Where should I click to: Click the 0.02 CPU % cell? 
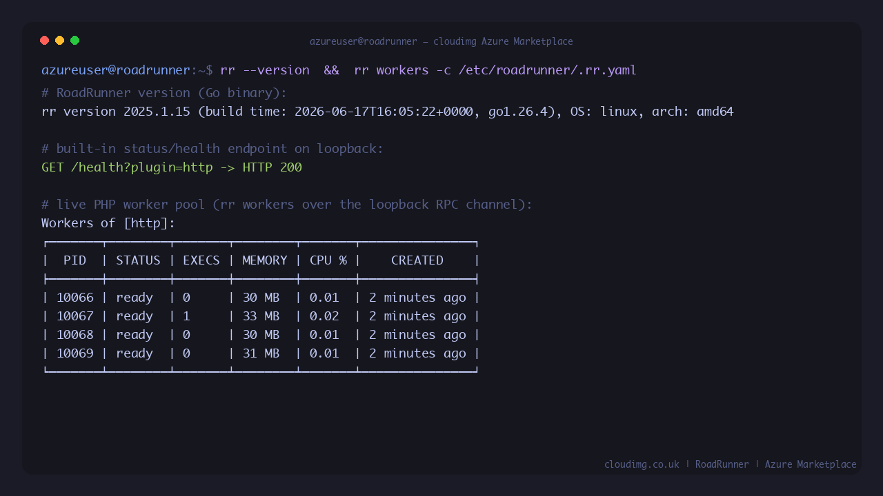click(x=324, y=316)
